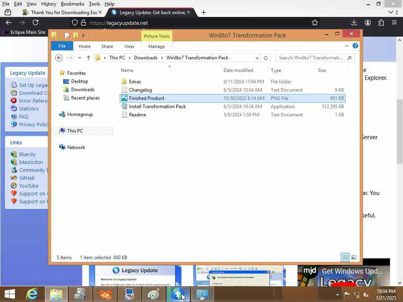The width and height of the screenshot is (403, 302).
Task: Select Downloads in Favorites pane
Action: coord(83,89)
